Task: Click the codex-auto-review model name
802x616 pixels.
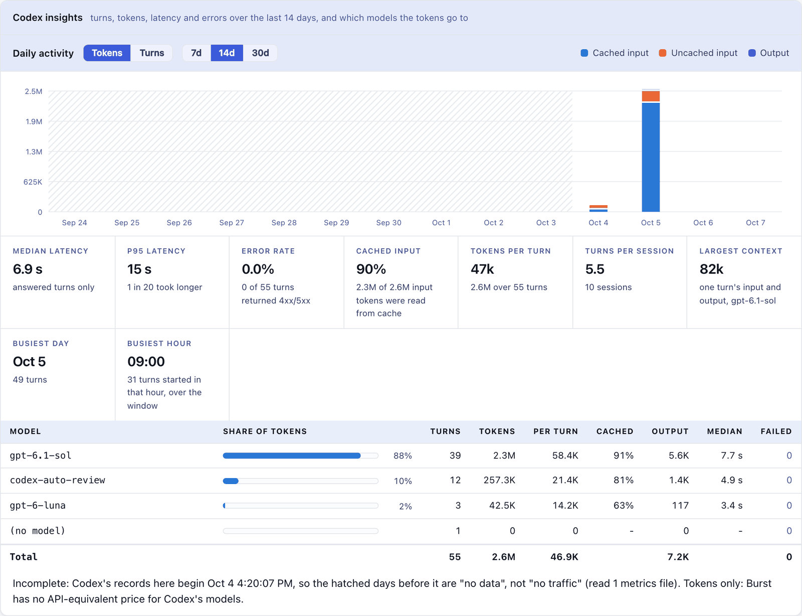Action: 58,480
